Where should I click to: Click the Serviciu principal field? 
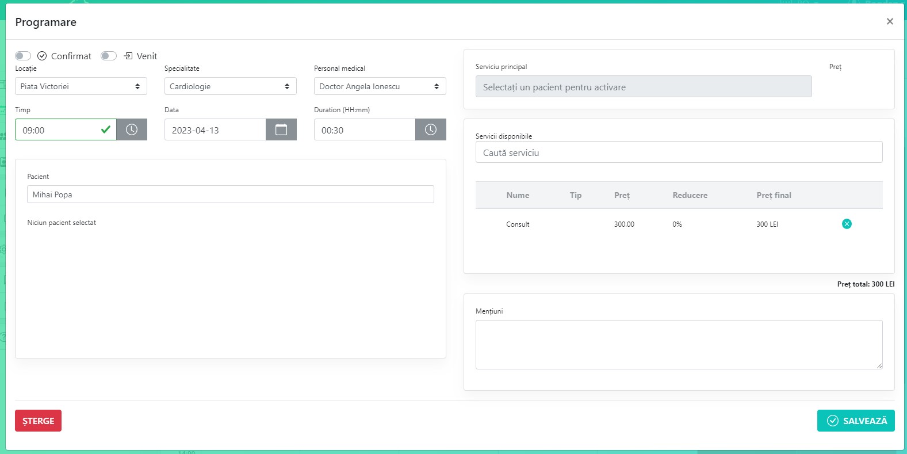pos(643,87)
